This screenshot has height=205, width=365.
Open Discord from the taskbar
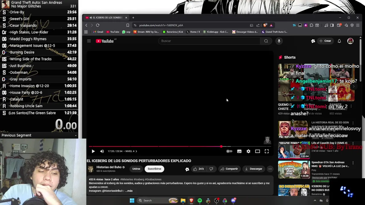233,200
